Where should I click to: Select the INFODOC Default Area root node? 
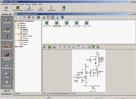coord(26,21)
